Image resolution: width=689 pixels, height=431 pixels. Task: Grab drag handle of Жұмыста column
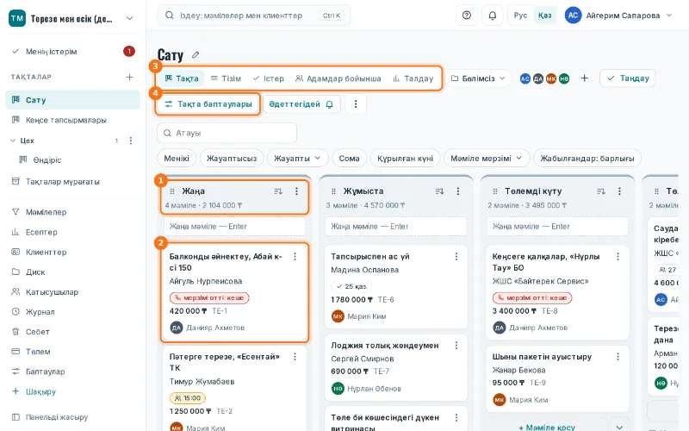(333, 191)
